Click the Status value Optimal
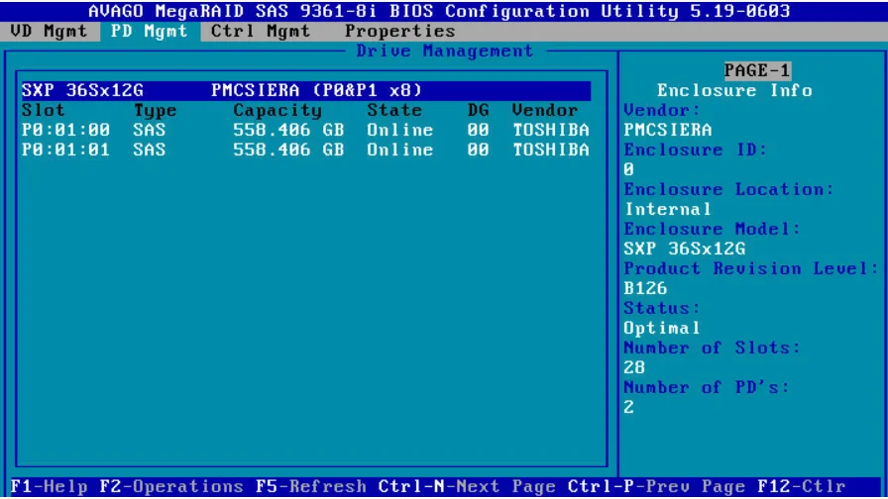Screen dimensions: 888x499 click(662, 328)
